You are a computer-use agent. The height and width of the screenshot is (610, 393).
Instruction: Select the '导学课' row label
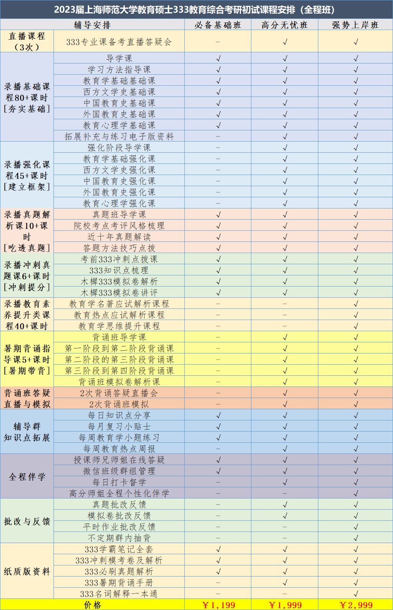coord(119,58)
